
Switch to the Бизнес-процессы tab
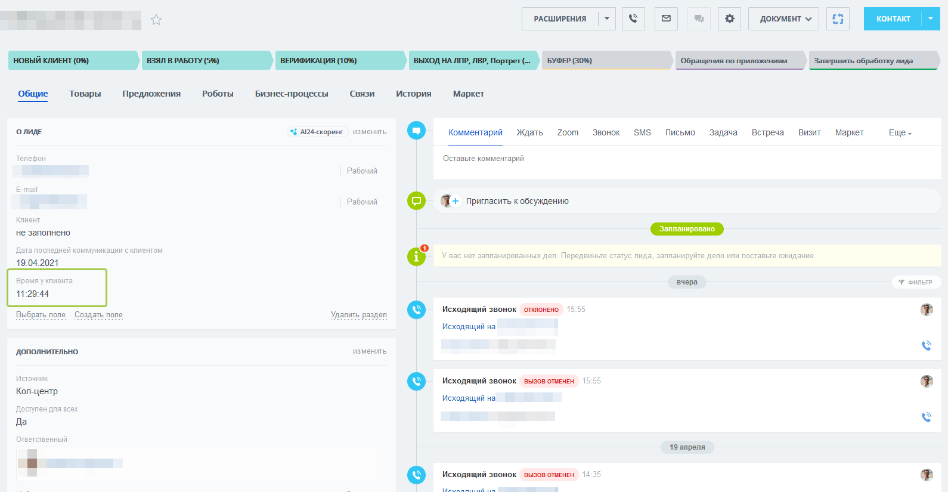pos(292,94)
